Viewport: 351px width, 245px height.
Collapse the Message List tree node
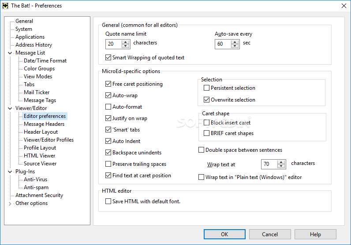(10, 53)
